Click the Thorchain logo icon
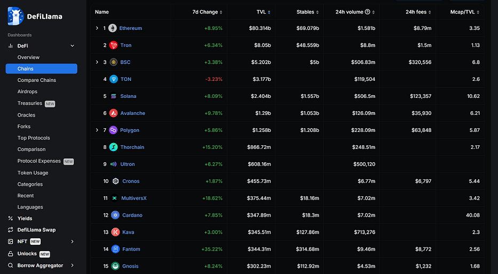 click(113, 147)
